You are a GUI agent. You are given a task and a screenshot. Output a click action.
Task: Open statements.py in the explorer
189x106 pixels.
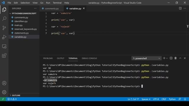(x=22, y=33)
